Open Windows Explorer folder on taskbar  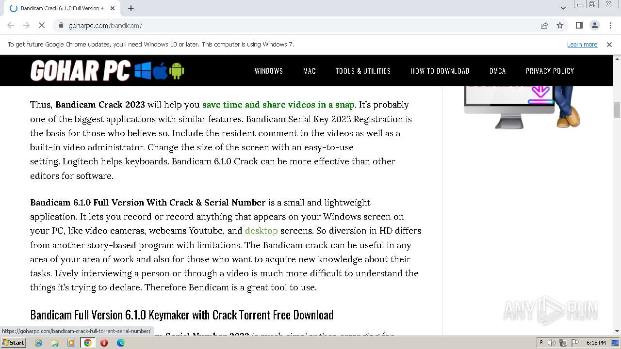(55, 343)
